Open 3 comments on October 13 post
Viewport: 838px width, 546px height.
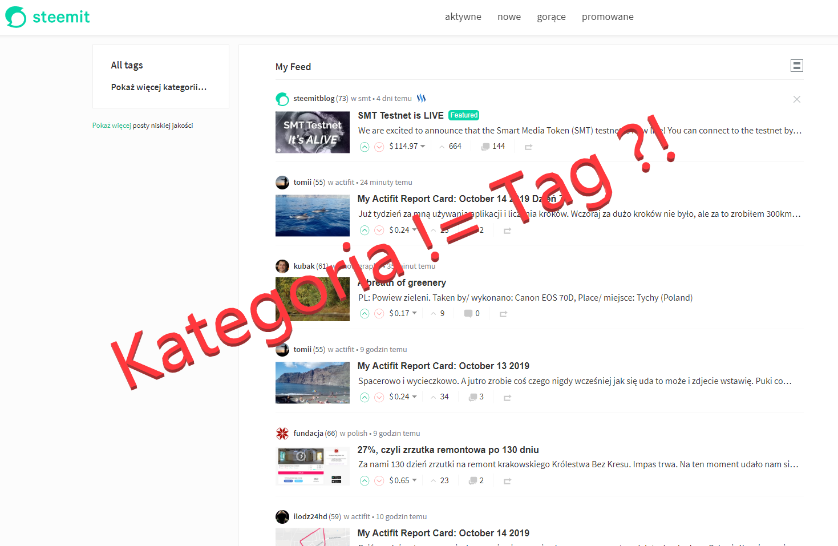(x=476, y=397)
